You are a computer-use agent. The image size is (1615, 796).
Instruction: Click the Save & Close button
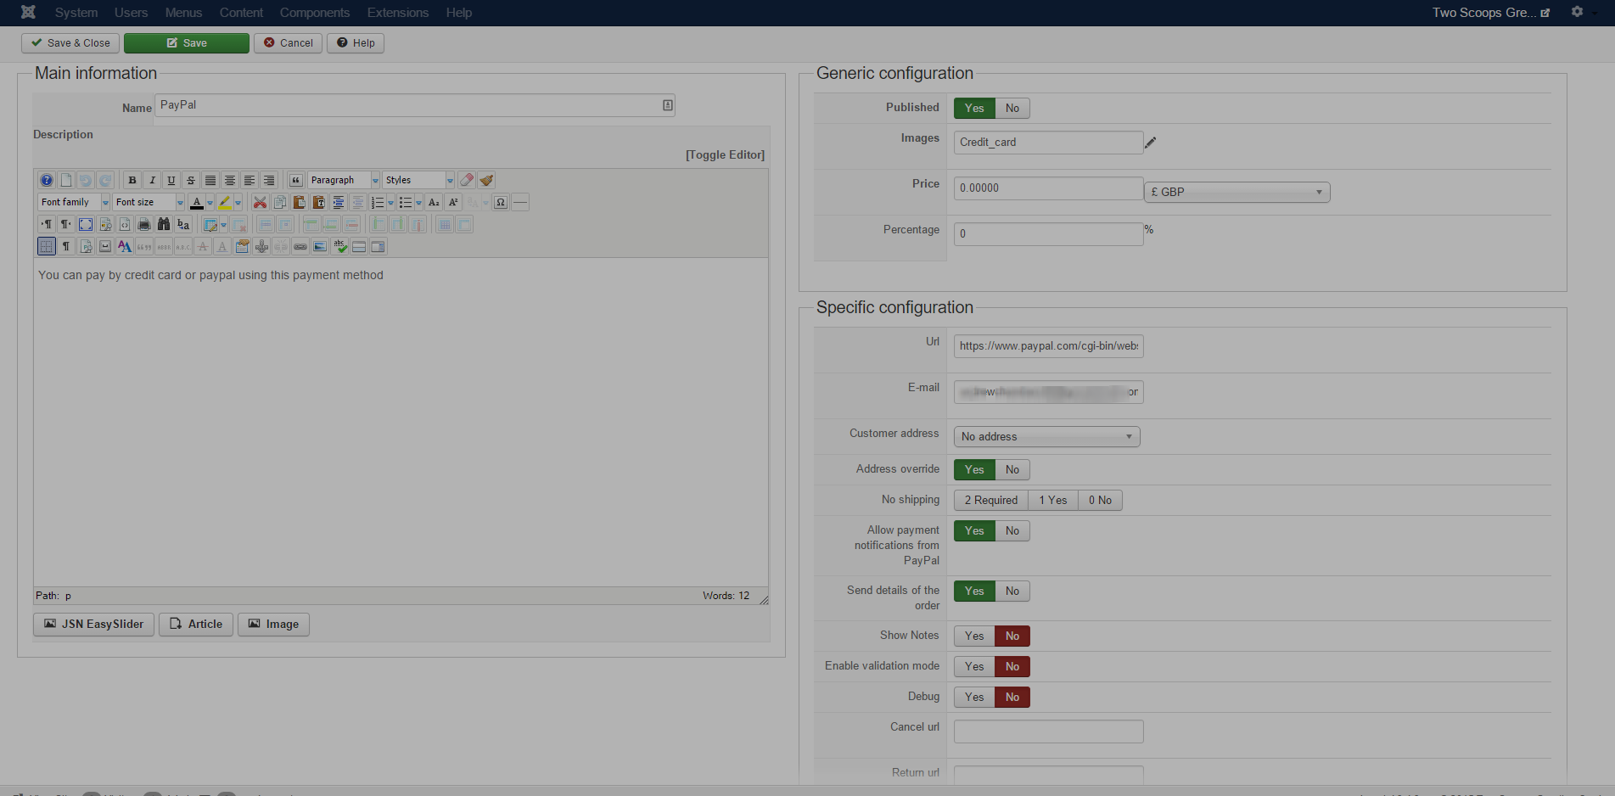[x=70, y=43]
